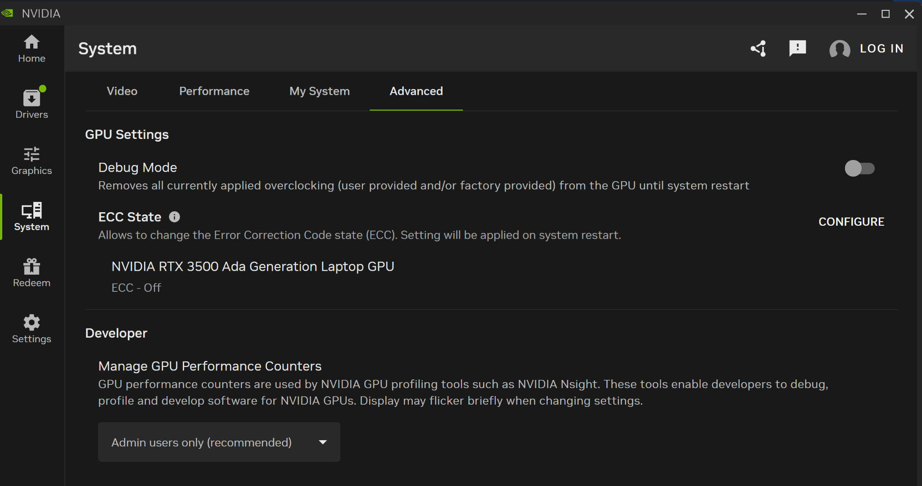Click the 'ECC State' label
Image resolution: width=922 pixels, height=486 pixels.
(x=130, y=217)
